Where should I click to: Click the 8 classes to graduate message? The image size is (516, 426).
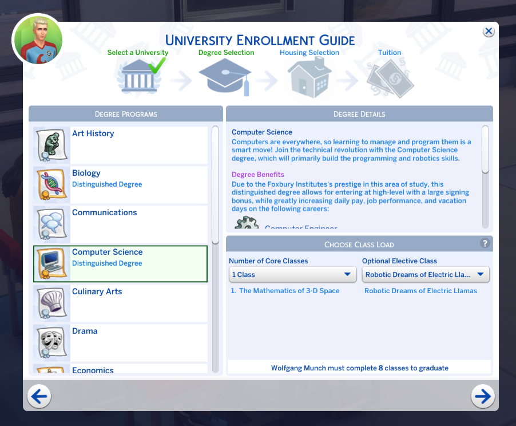point(360,368)
